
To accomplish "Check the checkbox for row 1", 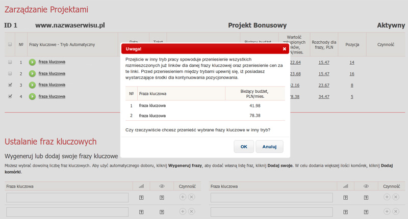I will point(10,62).
